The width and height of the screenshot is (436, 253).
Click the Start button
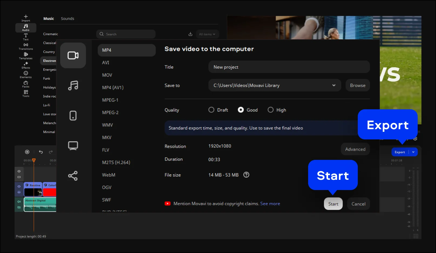click(333, 204)
